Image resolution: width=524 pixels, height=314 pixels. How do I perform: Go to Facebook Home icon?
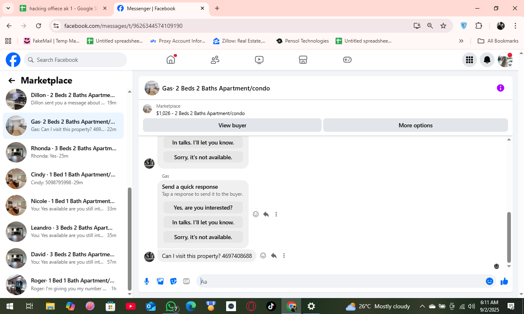coord(171,60)
